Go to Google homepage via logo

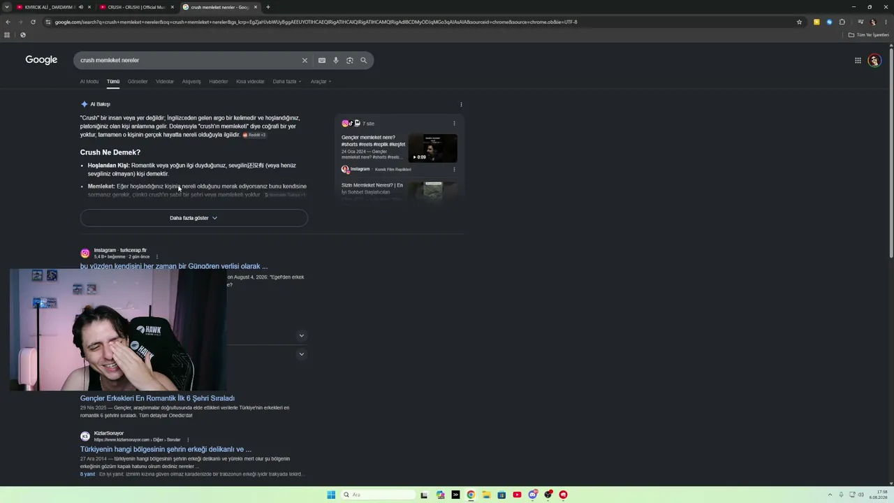click(x=41, y=60)
